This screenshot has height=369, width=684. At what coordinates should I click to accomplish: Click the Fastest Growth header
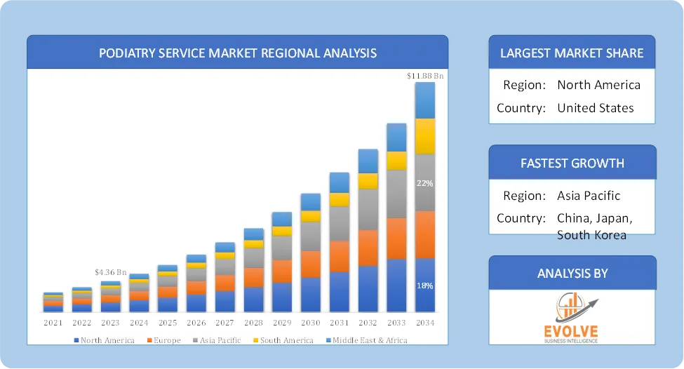[572, 163]
